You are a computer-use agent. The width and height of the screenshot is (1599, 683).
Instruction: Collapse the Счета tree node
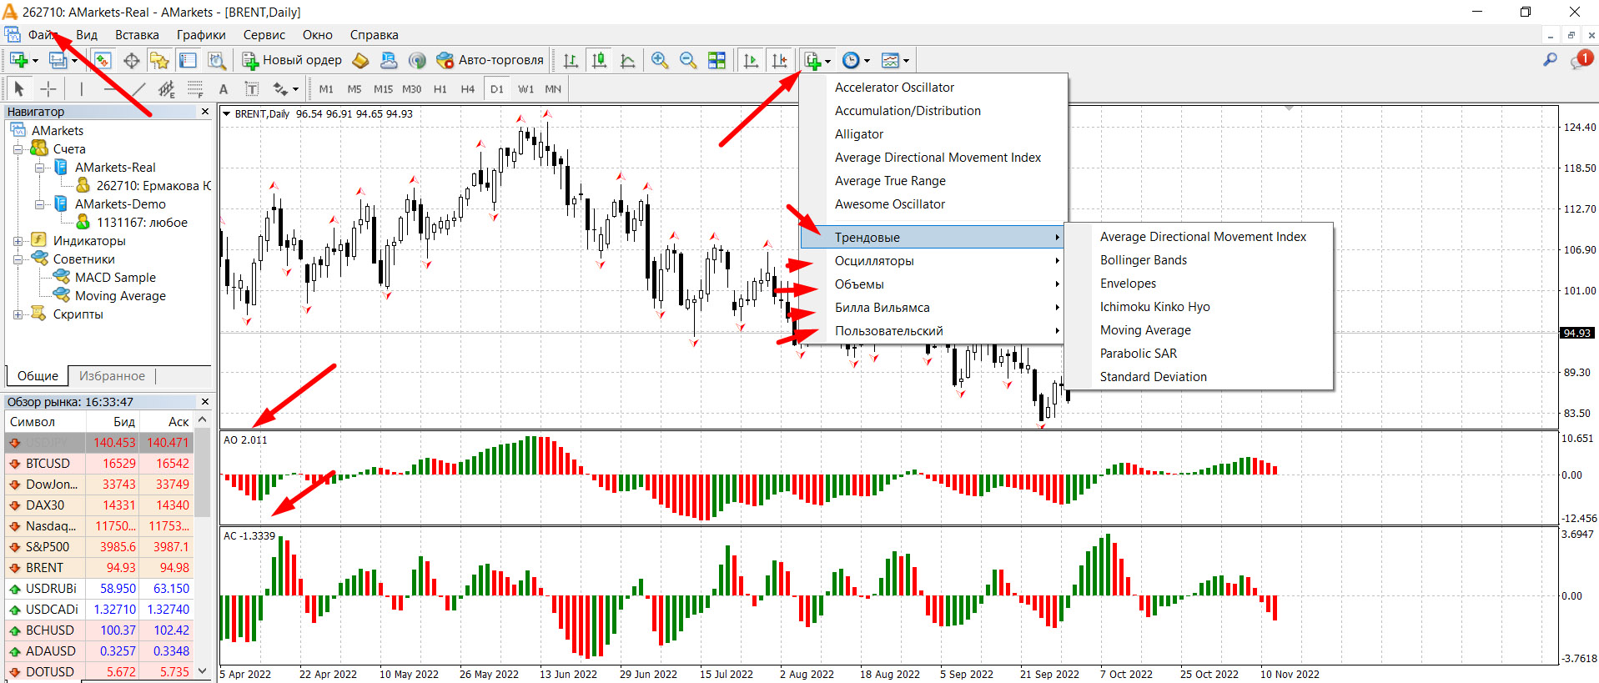pyautogui.click(x=18, y=149)
